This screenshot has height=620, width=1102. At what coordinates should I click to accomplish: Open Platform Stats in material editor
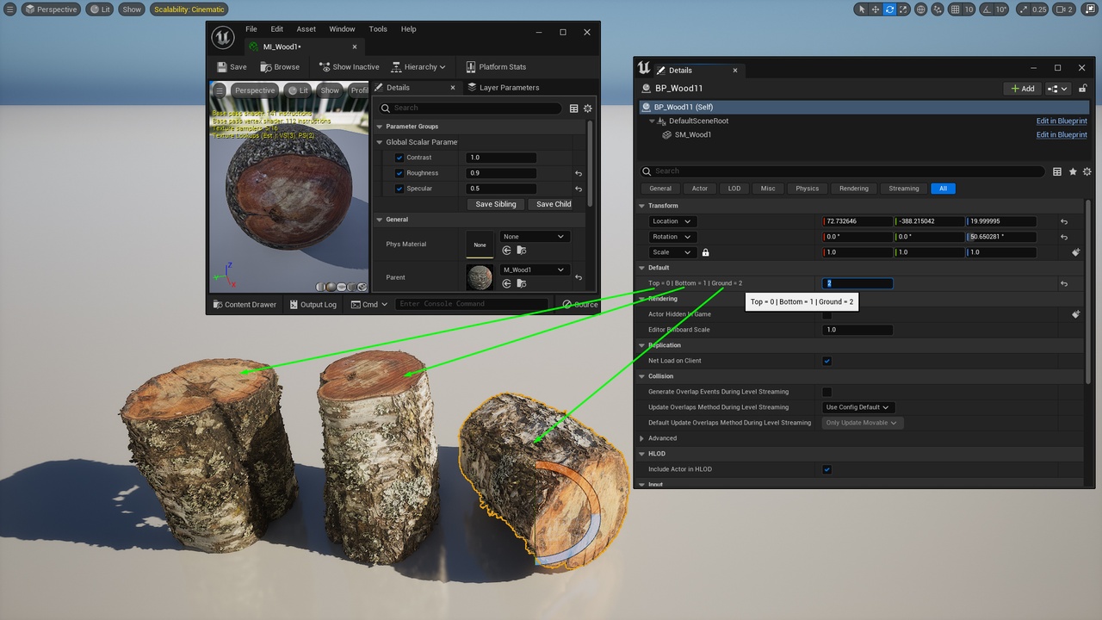(x=496, y=67)
